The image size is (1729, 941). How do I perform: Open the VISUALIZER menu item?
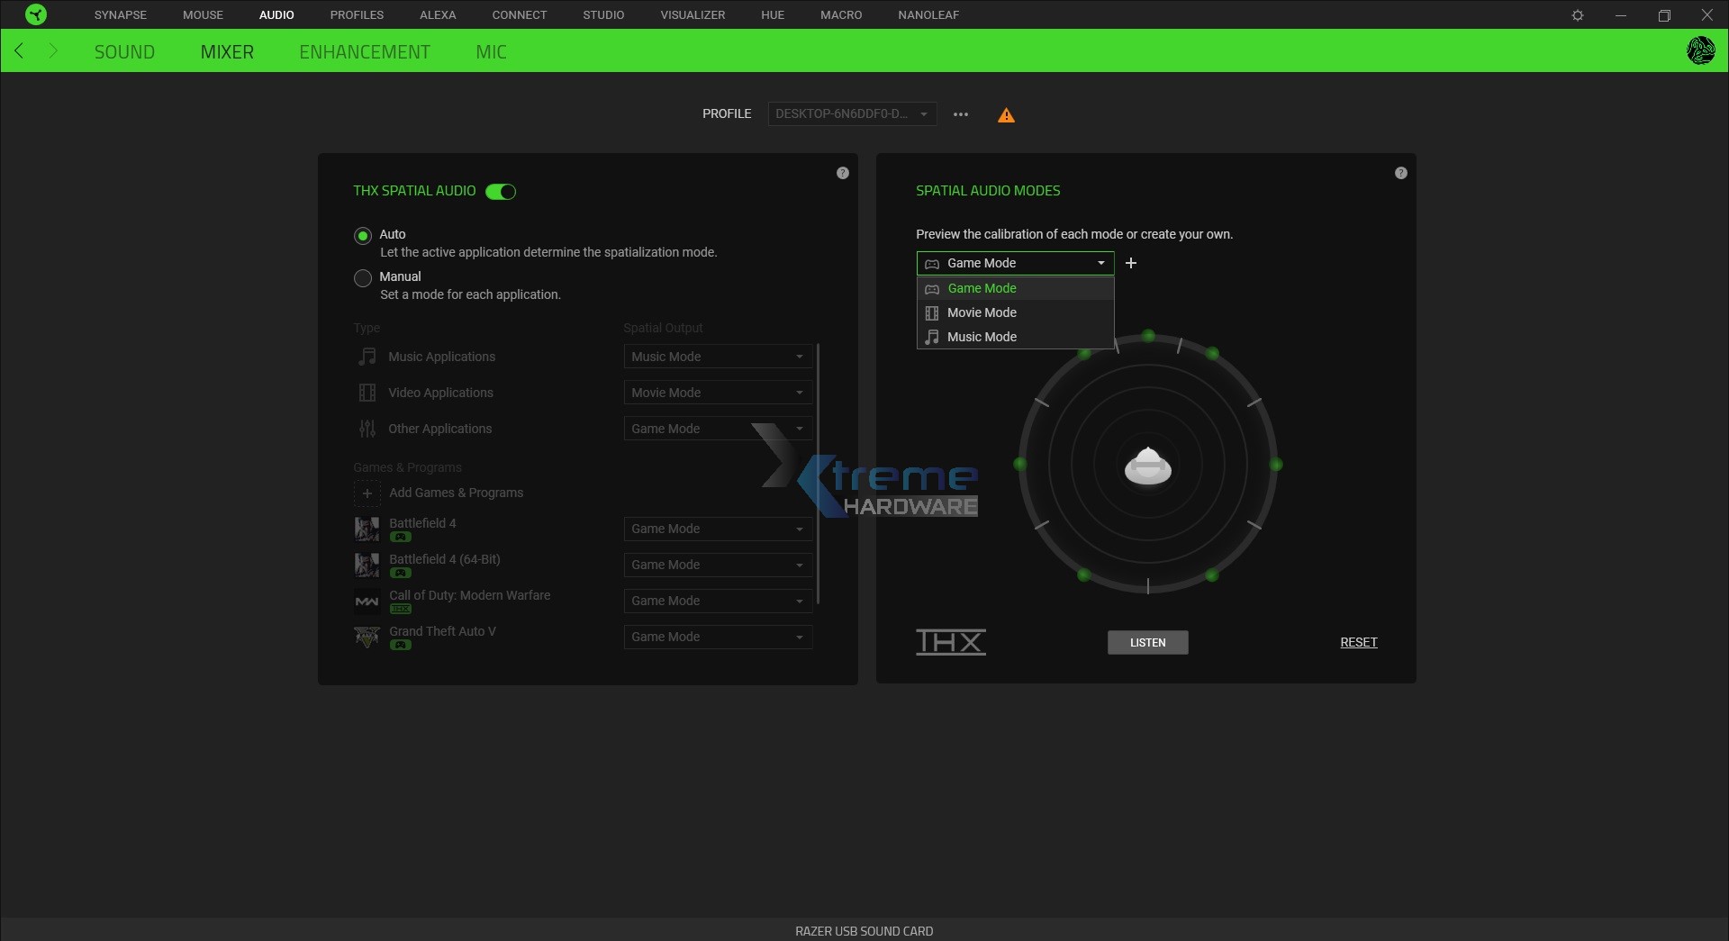(x=692, y=14)
